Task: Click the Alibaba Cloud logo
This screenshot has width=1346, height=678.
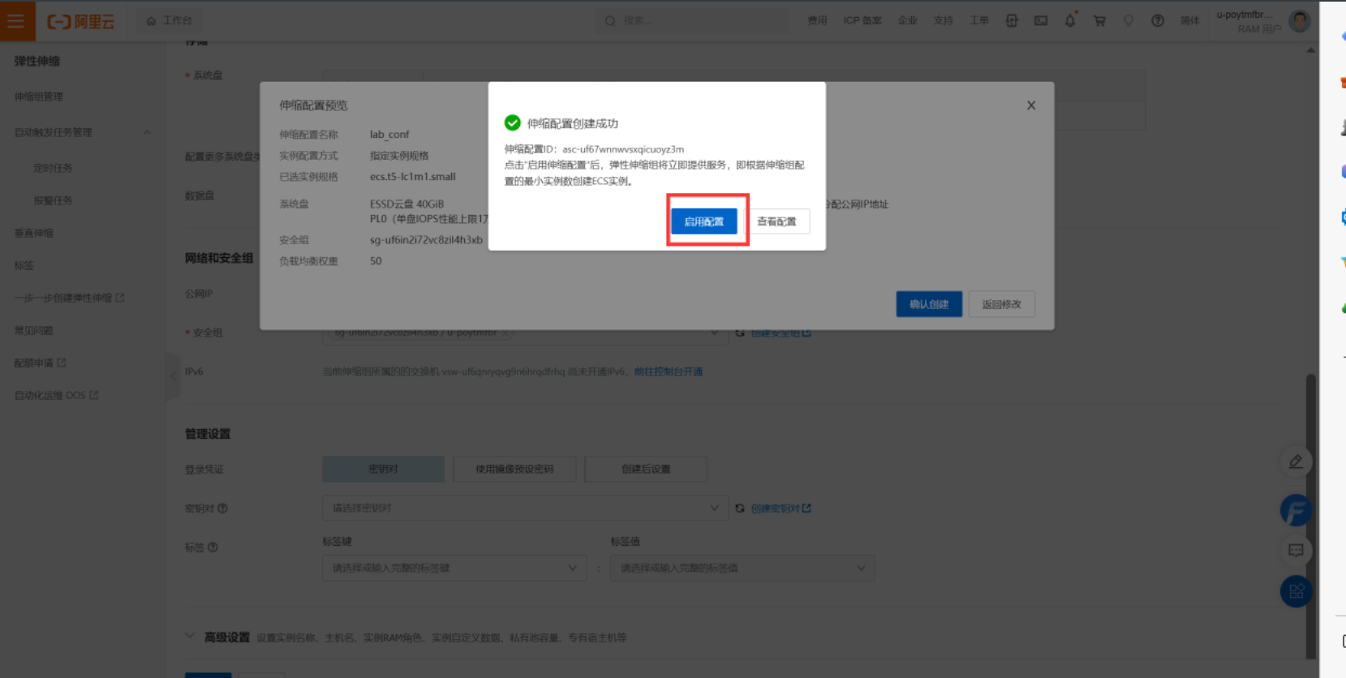Action: tap(81, 21)
